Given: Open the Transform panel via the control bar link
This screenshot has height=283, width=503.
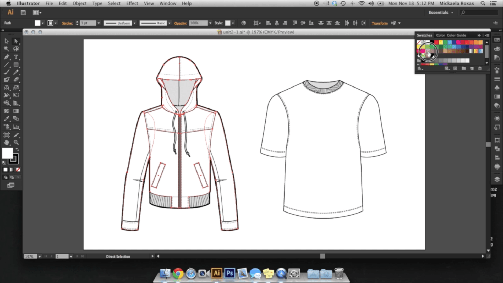Looking at the screenshot, I should pos(380,23).
